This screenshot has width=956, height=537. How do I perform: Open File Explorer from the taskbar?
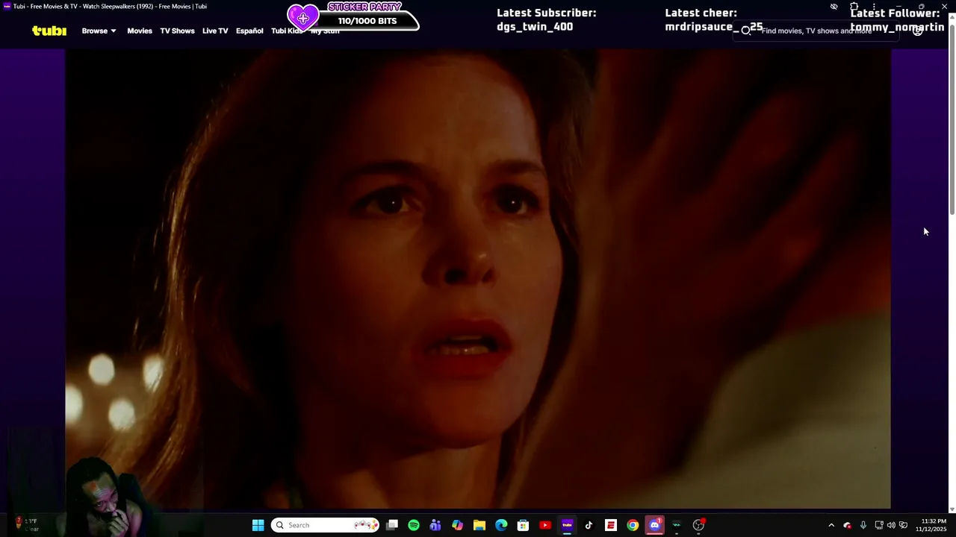[x=479, y=525]
